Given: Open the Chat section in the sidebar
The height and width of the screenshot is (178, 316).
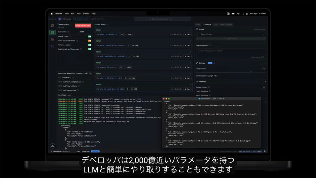Looking at the screenshot, I should point(52,26).
